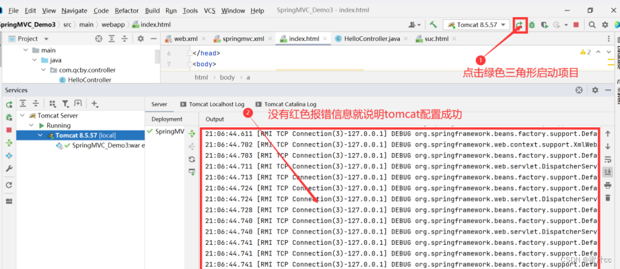This screenshot has width=620, height=269.
Task: Open IDE settings gear in main toolbar
Action: click(x=605, y=25)
